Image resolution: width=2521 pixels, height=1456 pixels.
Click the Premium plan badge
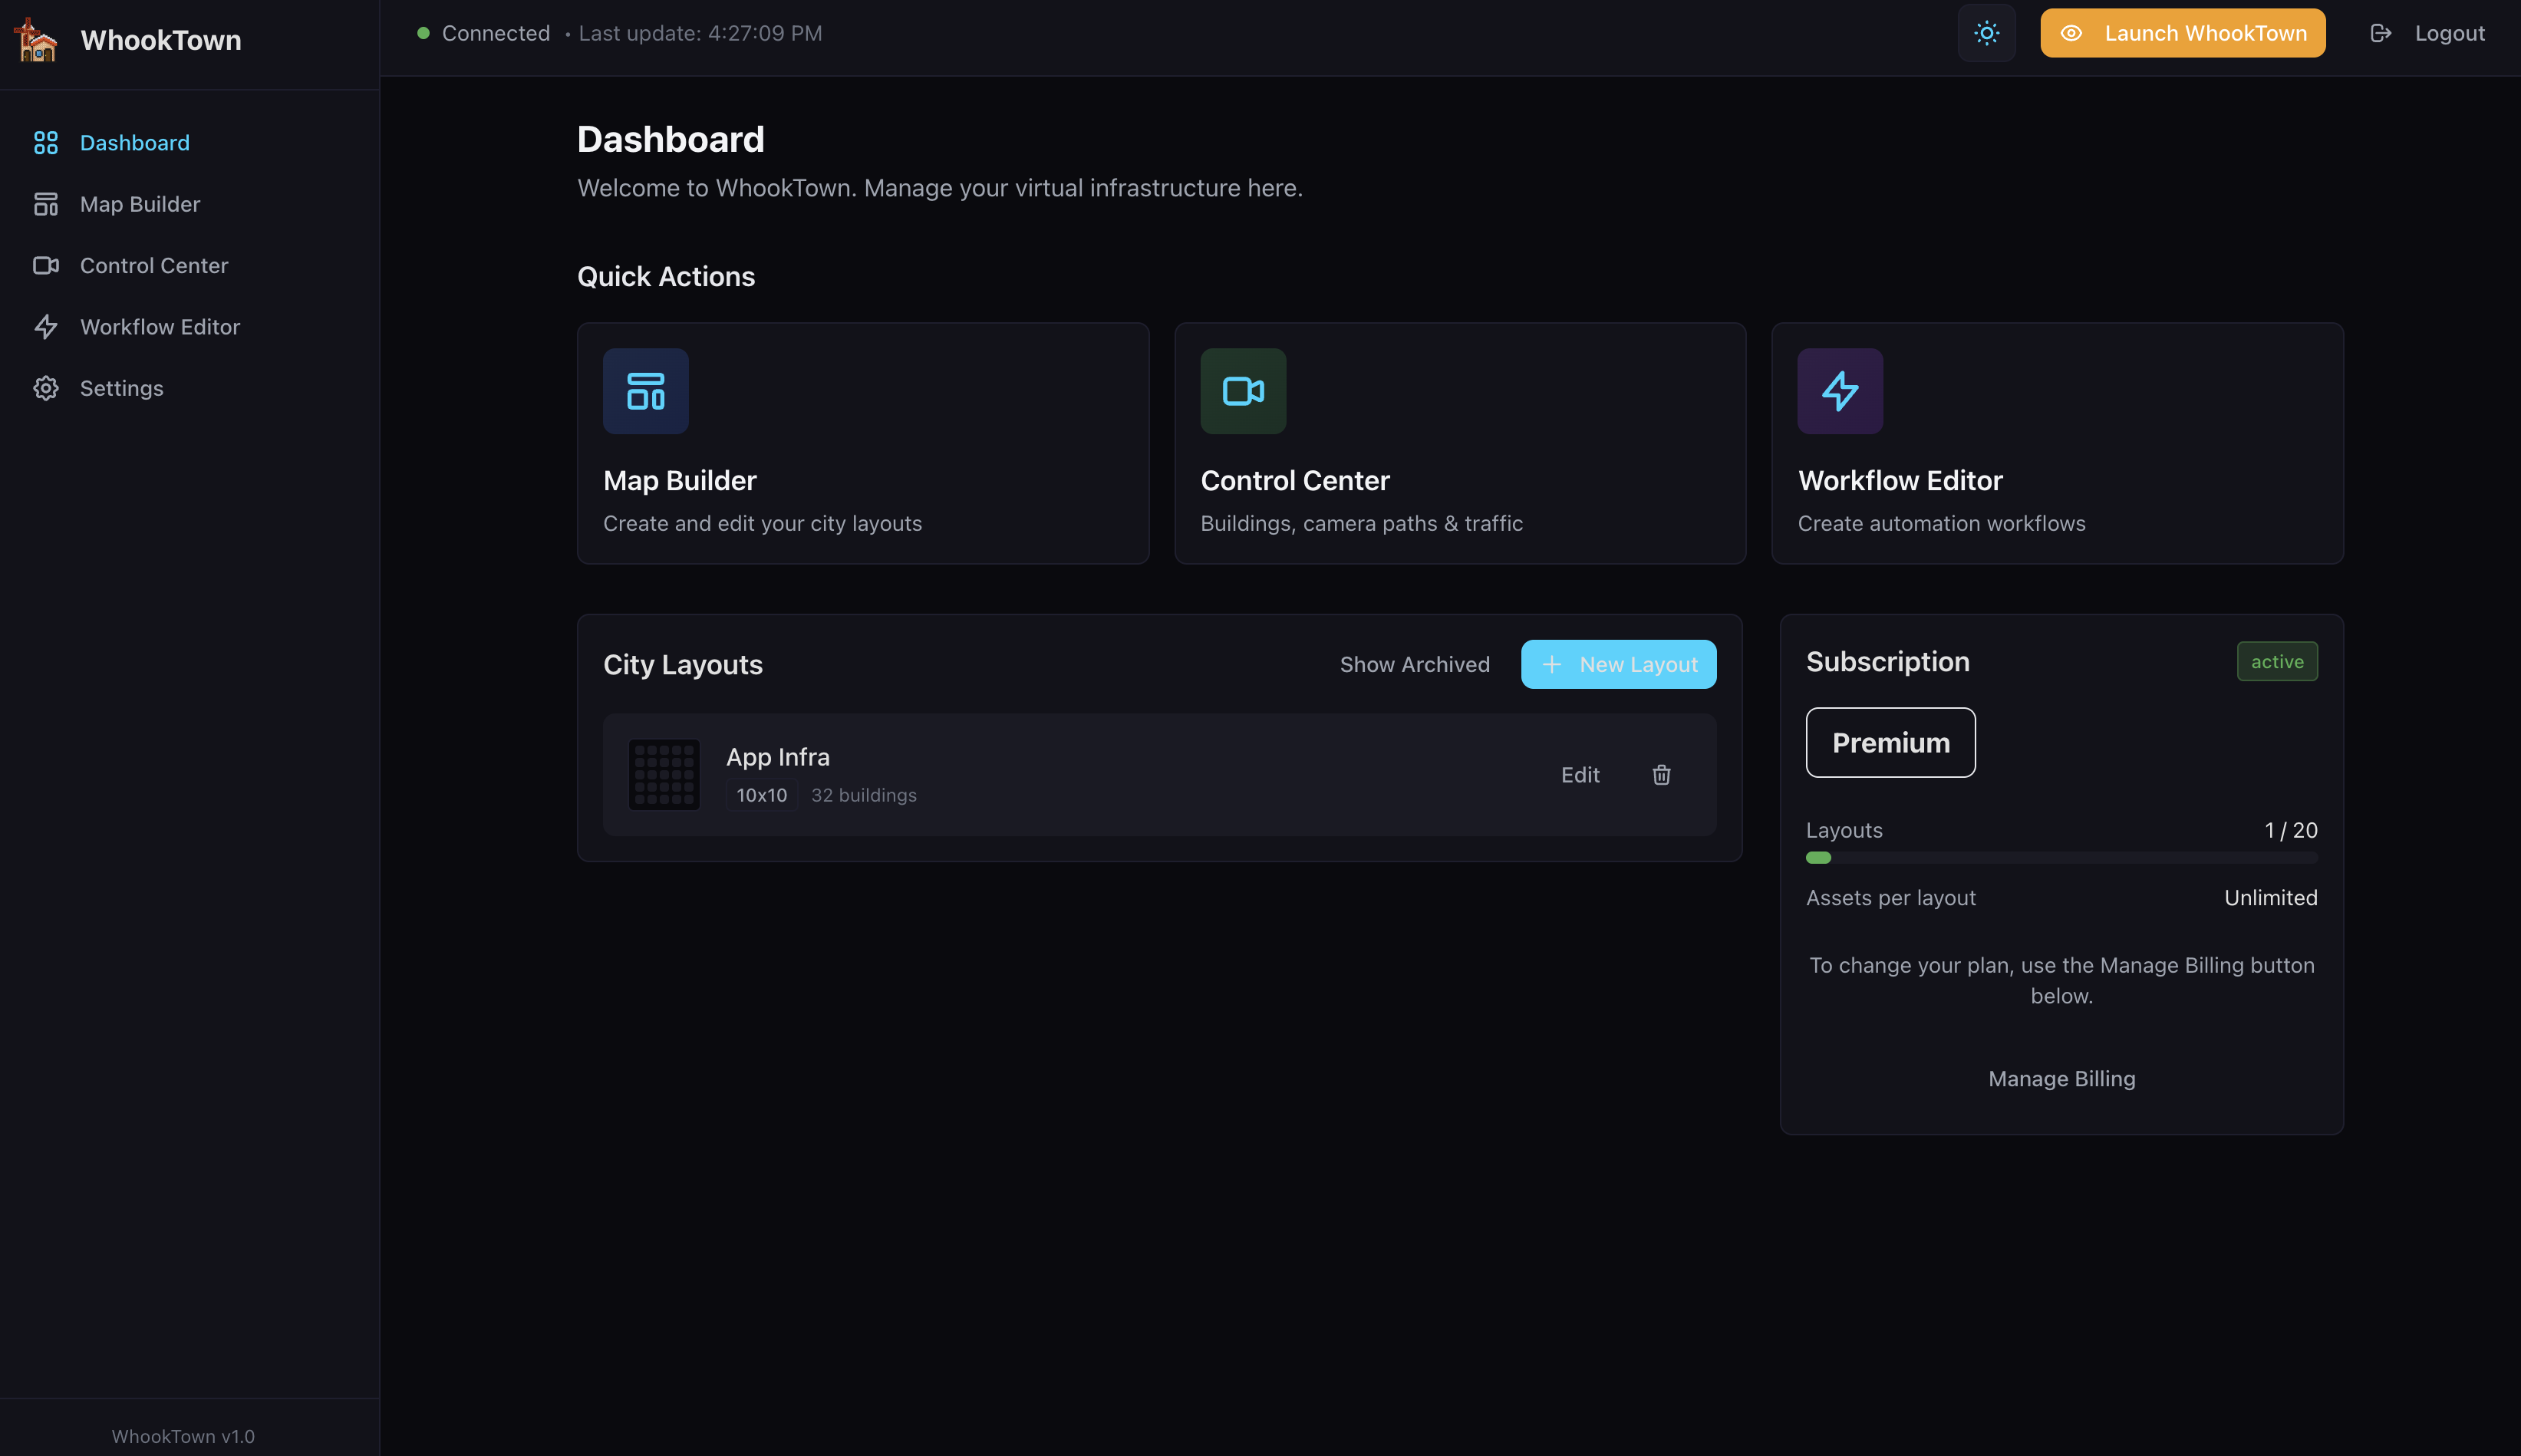1890,742
